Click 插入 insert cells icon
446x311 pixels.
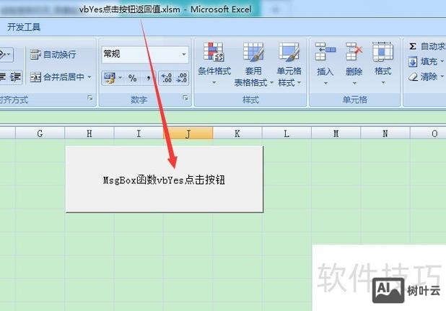(325, 52)
